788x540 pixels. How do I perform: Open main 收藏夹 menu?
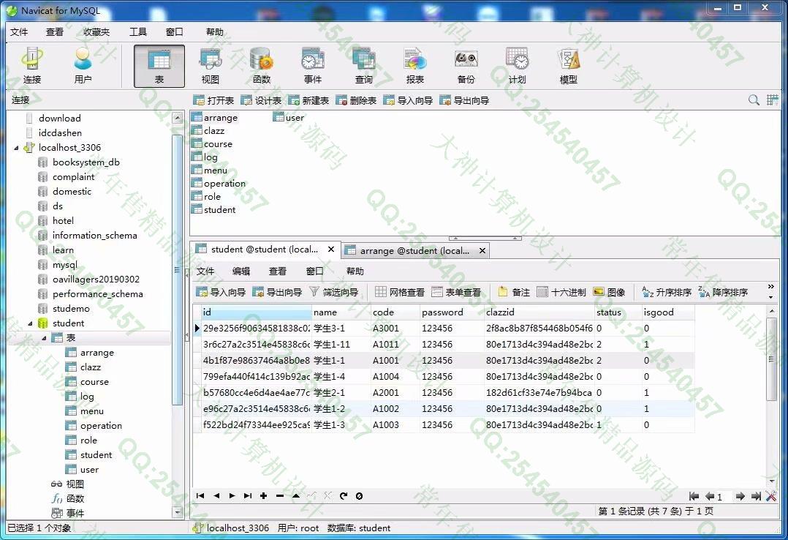pos(96,31)
